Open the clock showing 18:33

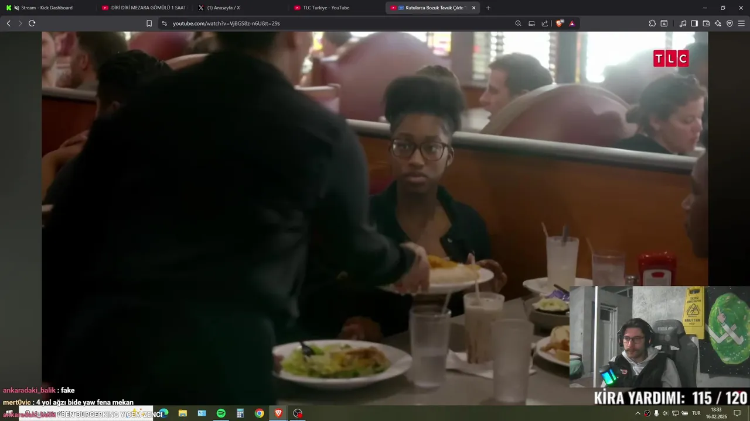(716, 413)
